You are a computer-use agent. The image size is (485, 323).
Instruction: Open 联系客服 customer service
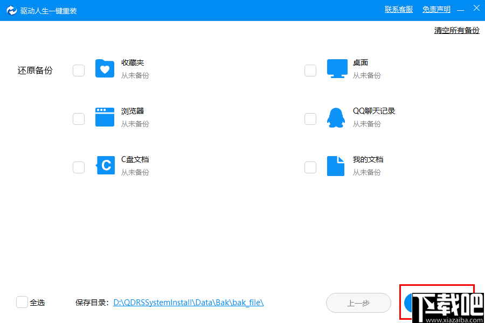[398, 9]
